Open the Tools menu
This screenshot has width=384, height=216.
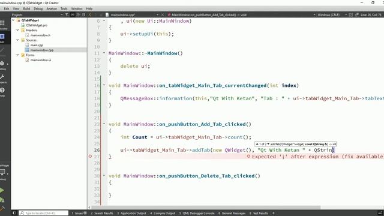pos(64,8)
